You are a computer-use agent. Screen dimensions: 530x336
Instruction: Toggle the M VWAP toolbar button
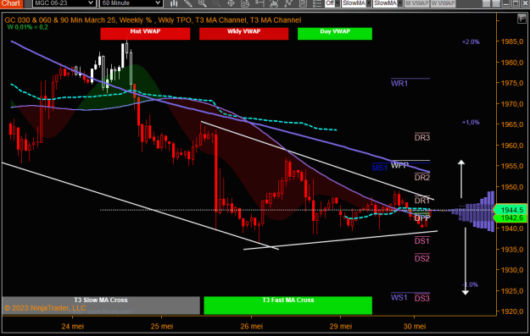[x=416, y=3]
